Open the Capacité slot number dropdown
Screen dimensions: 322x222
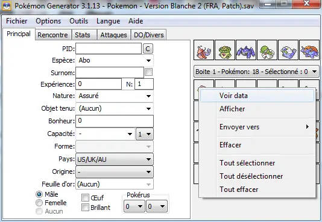coord(145,134)
